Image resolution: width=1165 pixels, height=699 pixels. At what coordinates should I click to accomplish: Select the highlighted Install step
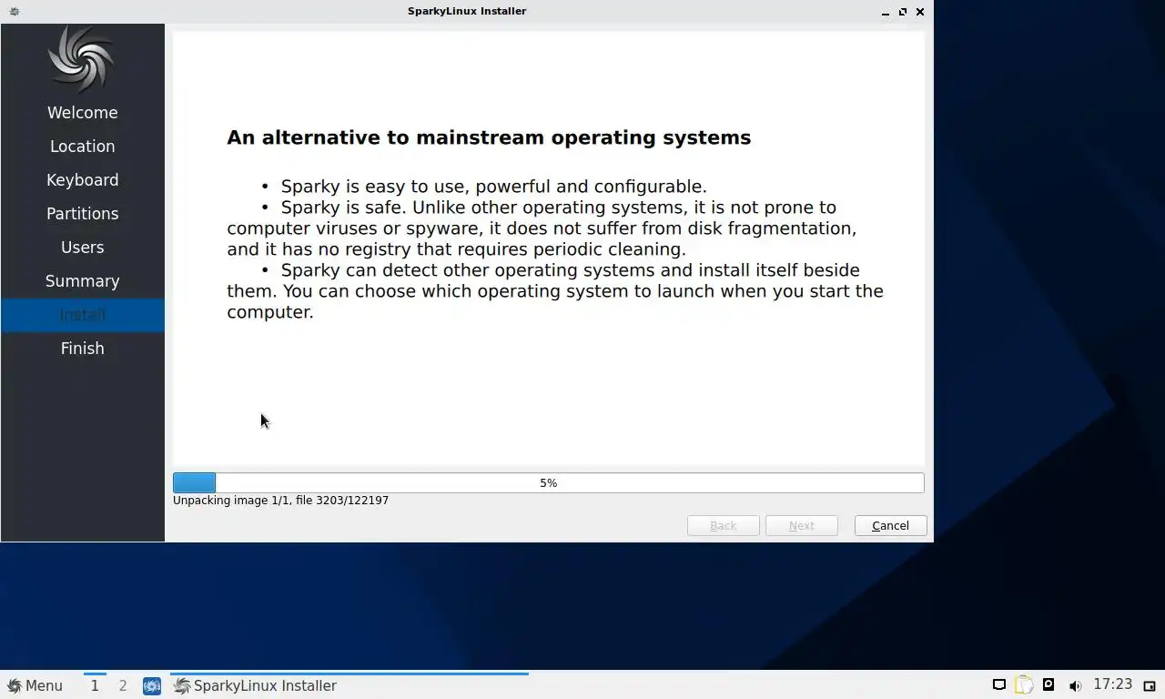tap(82, 315)
